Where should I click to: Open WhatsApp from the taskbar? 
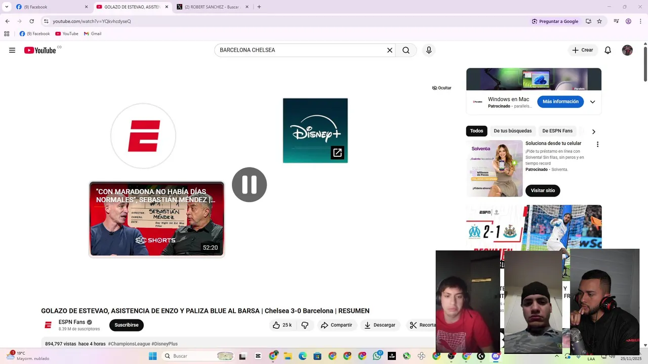point(377,356)
